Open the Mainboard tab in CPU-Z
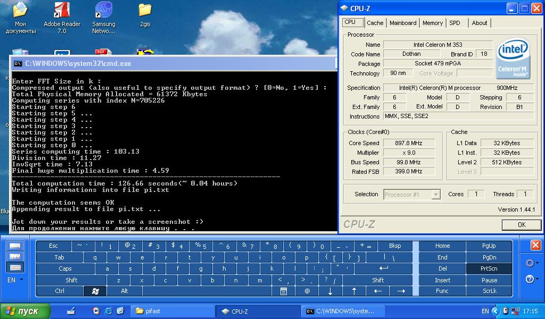 pyautogui.click(x=403, y=23)
